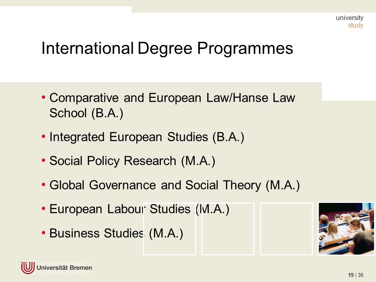Screen dimensions: 376x282
Task: Click the orange 'study' header label
Action: 356,25
